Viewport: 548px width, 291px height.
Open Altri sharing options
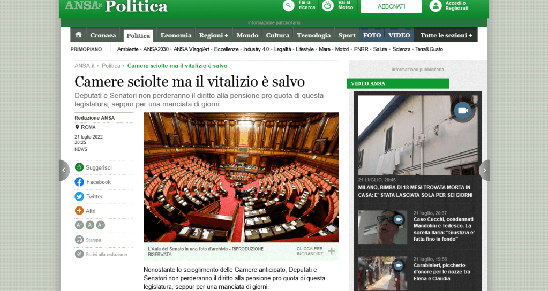[79, 211]
